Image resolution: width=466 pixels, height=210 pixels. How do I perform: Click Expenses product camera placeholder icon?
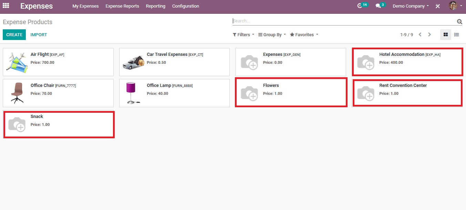tap(249, 62)
